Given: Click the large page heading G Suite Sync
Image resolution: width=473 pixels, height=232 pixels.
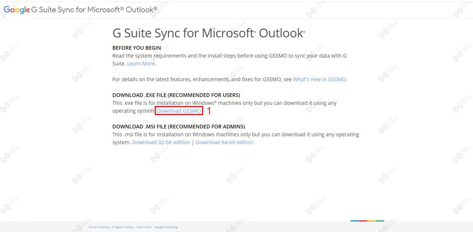Looking at the screenshot, I should click(x=209, y=33).
